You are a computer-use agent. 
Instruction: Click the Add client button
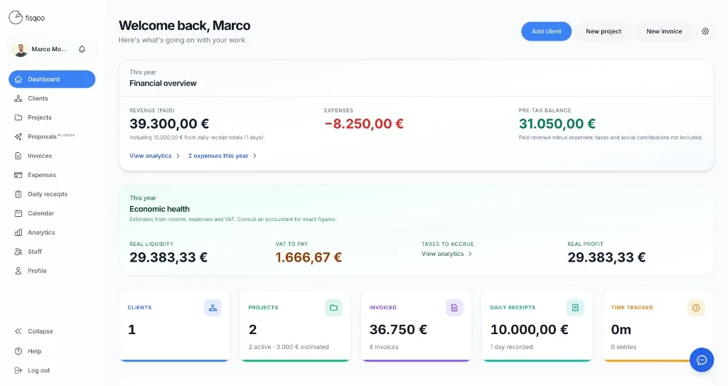point(547,31)
